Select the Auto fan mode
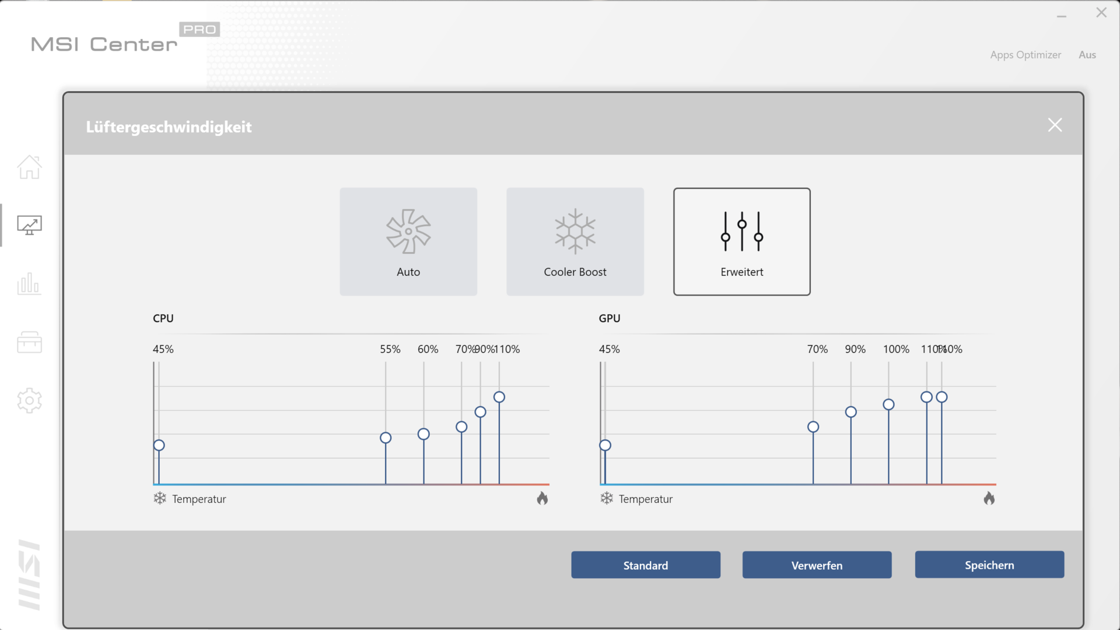Screen dimensions: 1120x630 pyautogui.click(x=408, y=242)
